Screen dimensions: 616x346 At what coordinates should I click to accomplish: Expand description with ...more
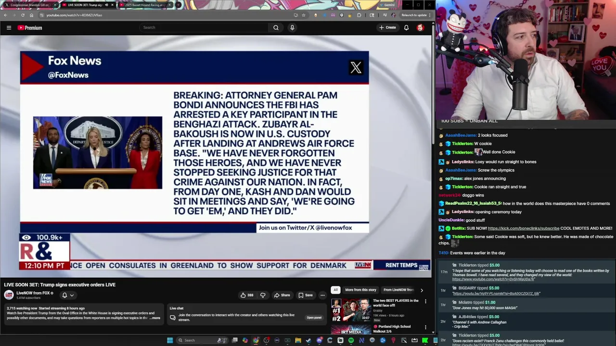(x=154, y=318)
